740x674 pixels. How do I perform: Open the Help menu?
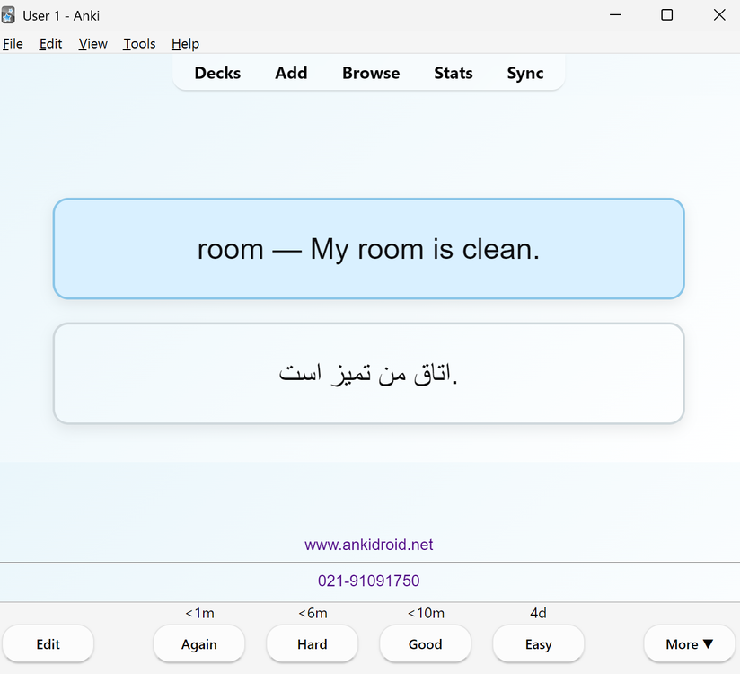185,43
